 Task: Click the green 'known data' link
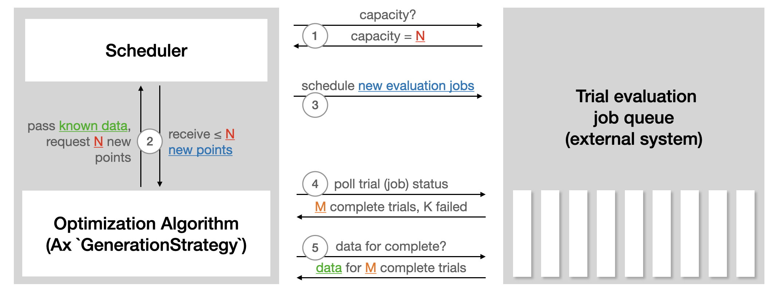click(x=93, y=126)
